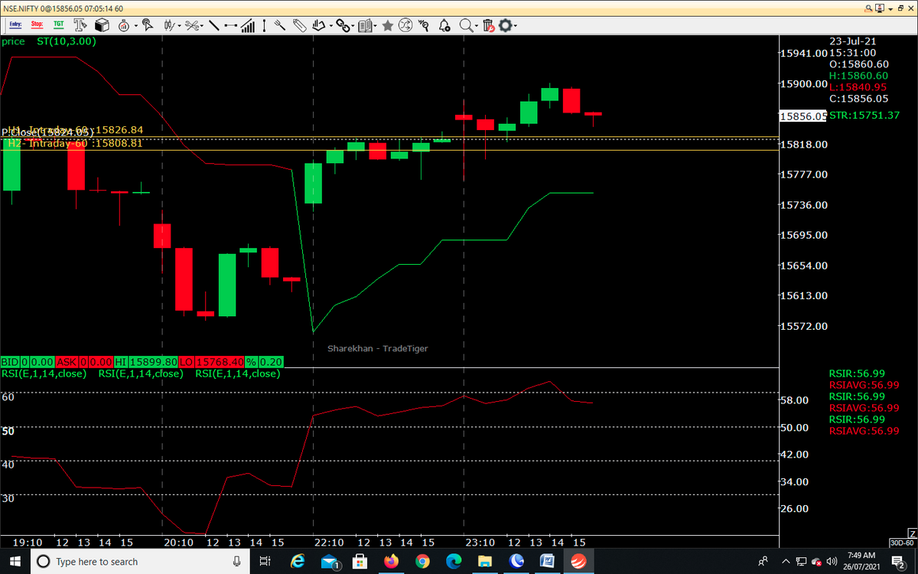This screenshot has height=574, width=918.
Task: Click the volume speaker tray icon
Action: 832,561
